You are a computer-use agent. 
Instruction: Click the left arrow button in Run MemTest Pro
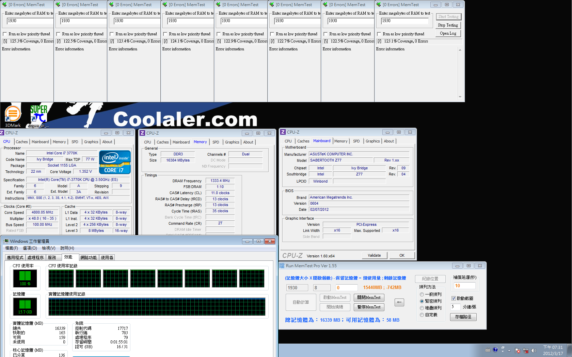click(399, 302)
